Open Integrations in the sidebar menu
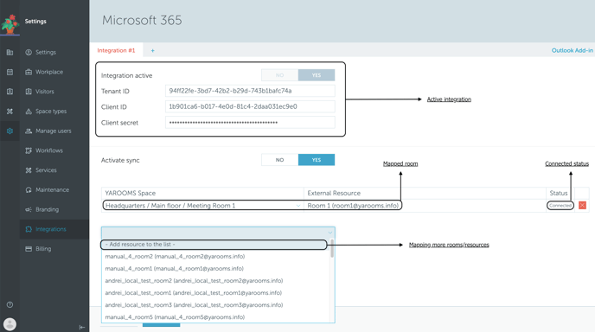595x332 pixels. point(51,229)
